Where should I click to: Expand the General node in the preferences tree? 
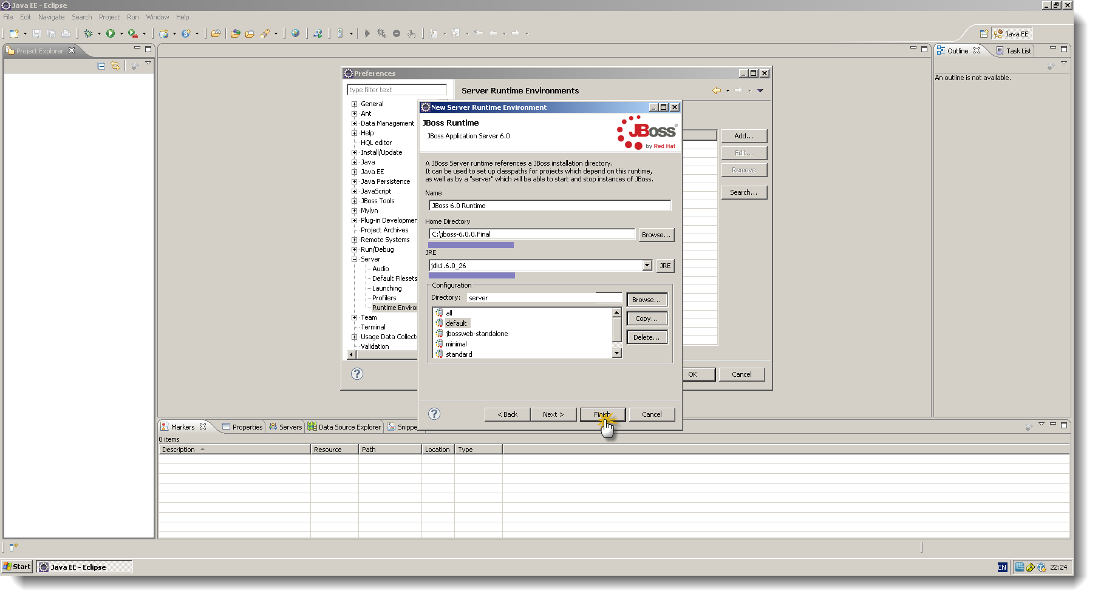tap(354, 104)
